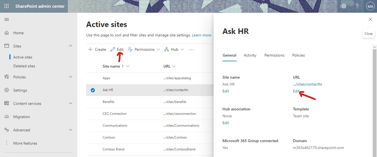Image resolution: width=377 pixels, height=157 pixels.
Task: Switch to the General tab
Action: click(x=229, y=55)
